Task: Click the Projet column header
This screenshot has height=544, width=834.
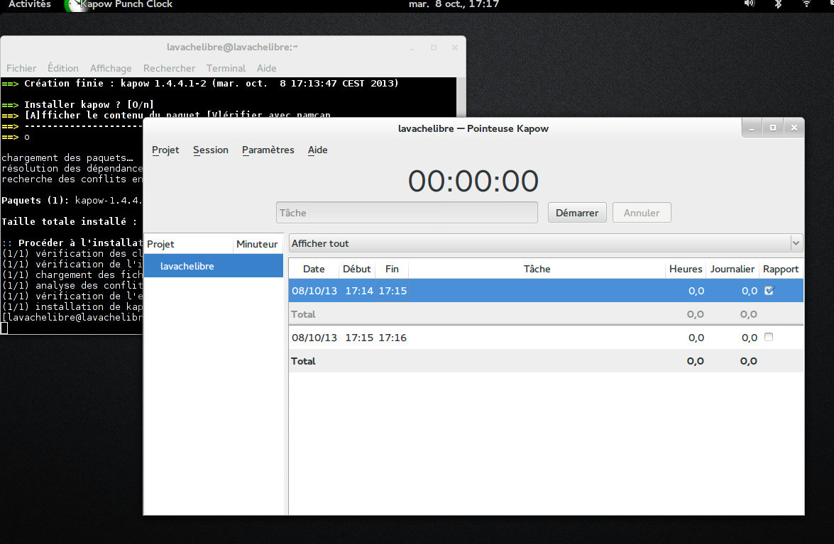Action: click(x=188, y=244)
